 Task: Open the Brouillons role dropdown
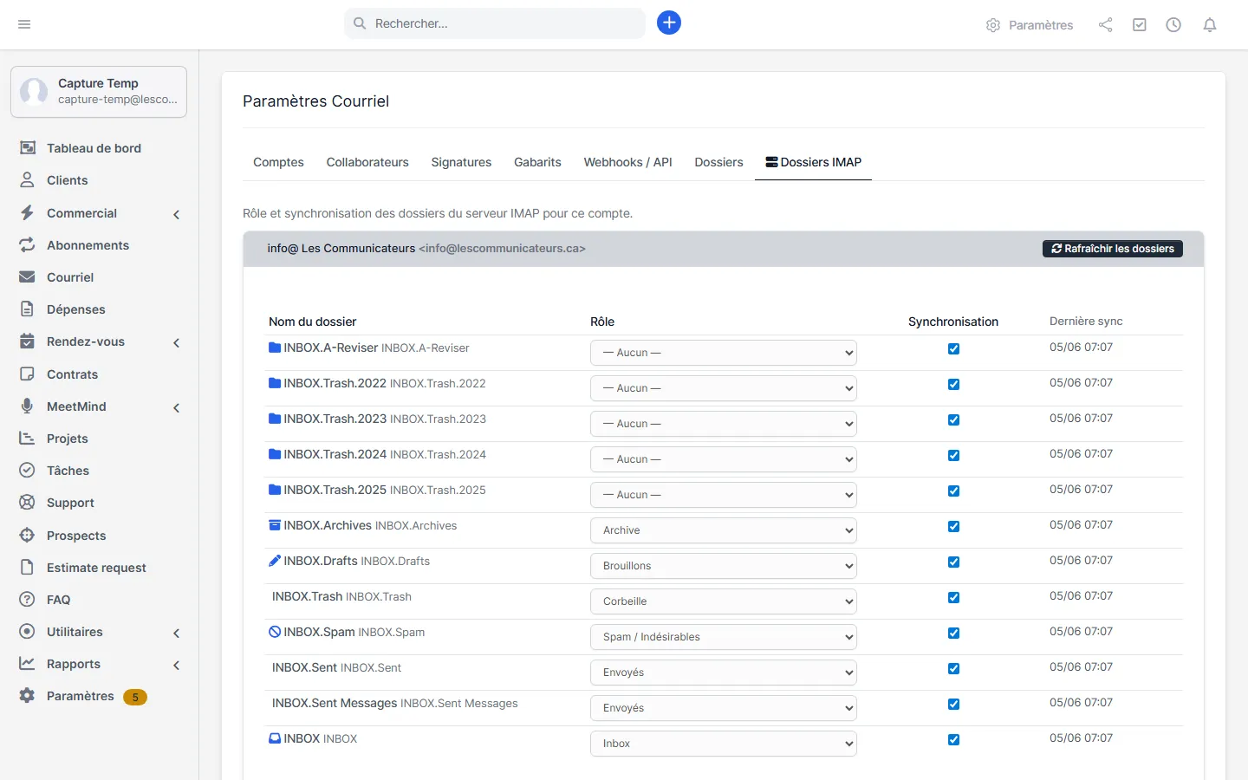pyautogui.click(x=724, y=566)
